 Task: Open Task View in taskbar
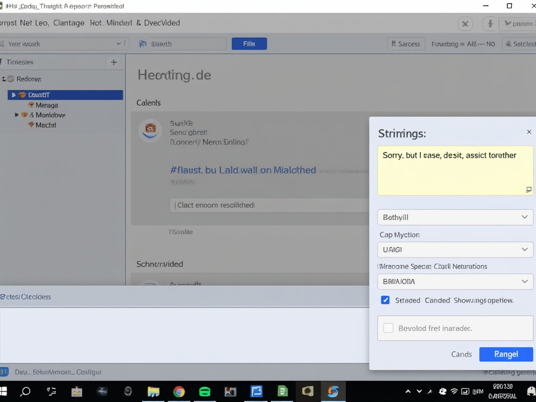point(51,392)
